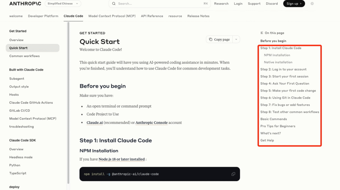Click the Anthropic logo
This screenshot has height=190, width=340.
(x=25, y=4)
